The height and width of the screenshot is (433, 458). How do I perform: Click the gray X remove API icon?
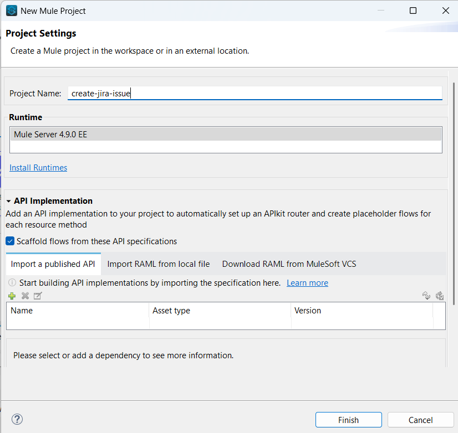(x=25, y=296)
